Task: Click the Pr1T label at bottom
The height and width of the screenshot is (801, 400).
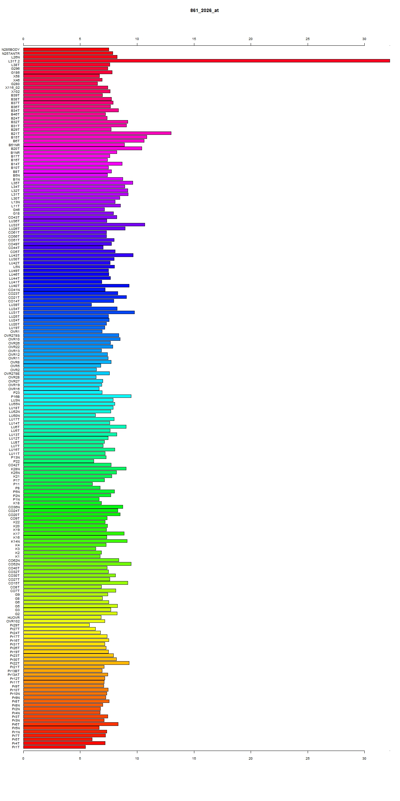Action: pyautogui.click(x=16, y=747)
